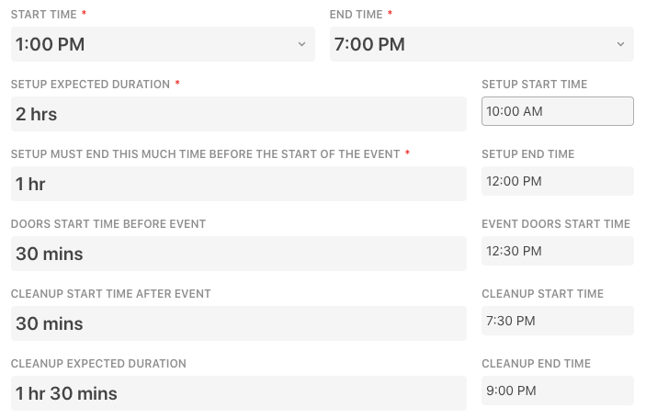Click the SETUP START TIME label

tap(534, 85)
